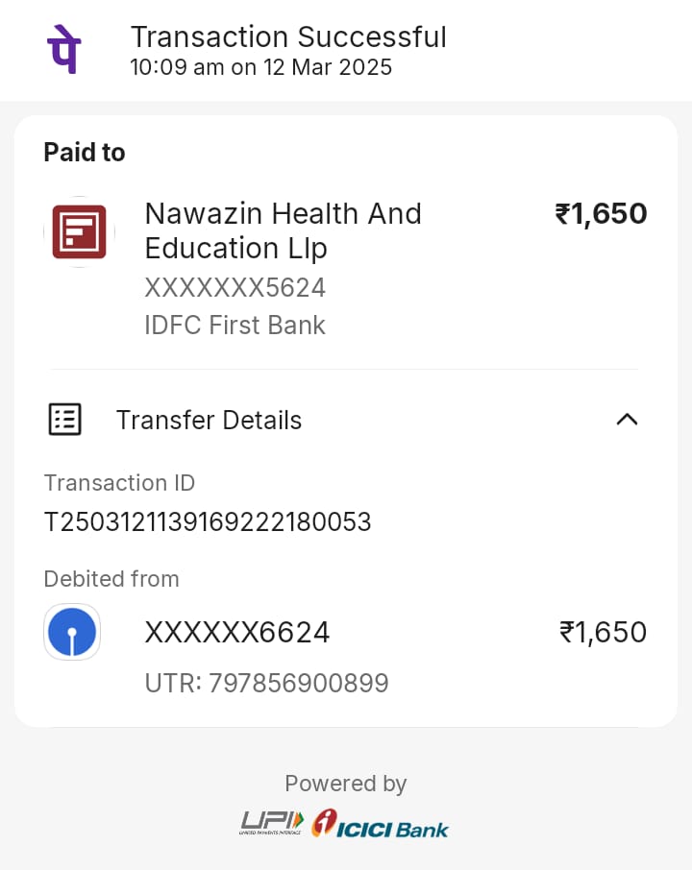The height and width of the screenshot is (870, 692).
Task: Click the Transfer Details list icon
Action: point(65,420)
